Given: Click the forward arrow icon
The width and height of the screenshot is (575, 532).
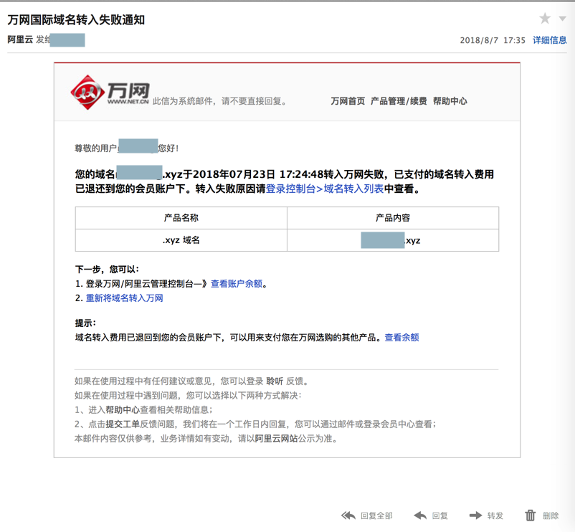Looking at the screenshot, I should (475, 516).
